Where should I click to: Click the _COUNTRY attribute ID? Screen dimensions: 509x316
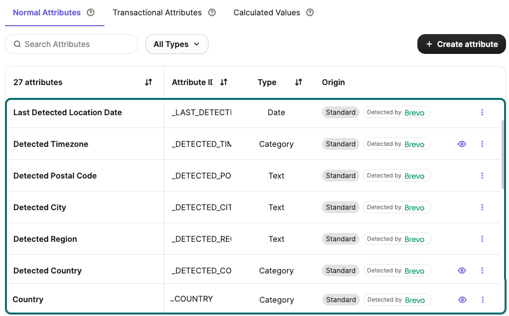192,299
